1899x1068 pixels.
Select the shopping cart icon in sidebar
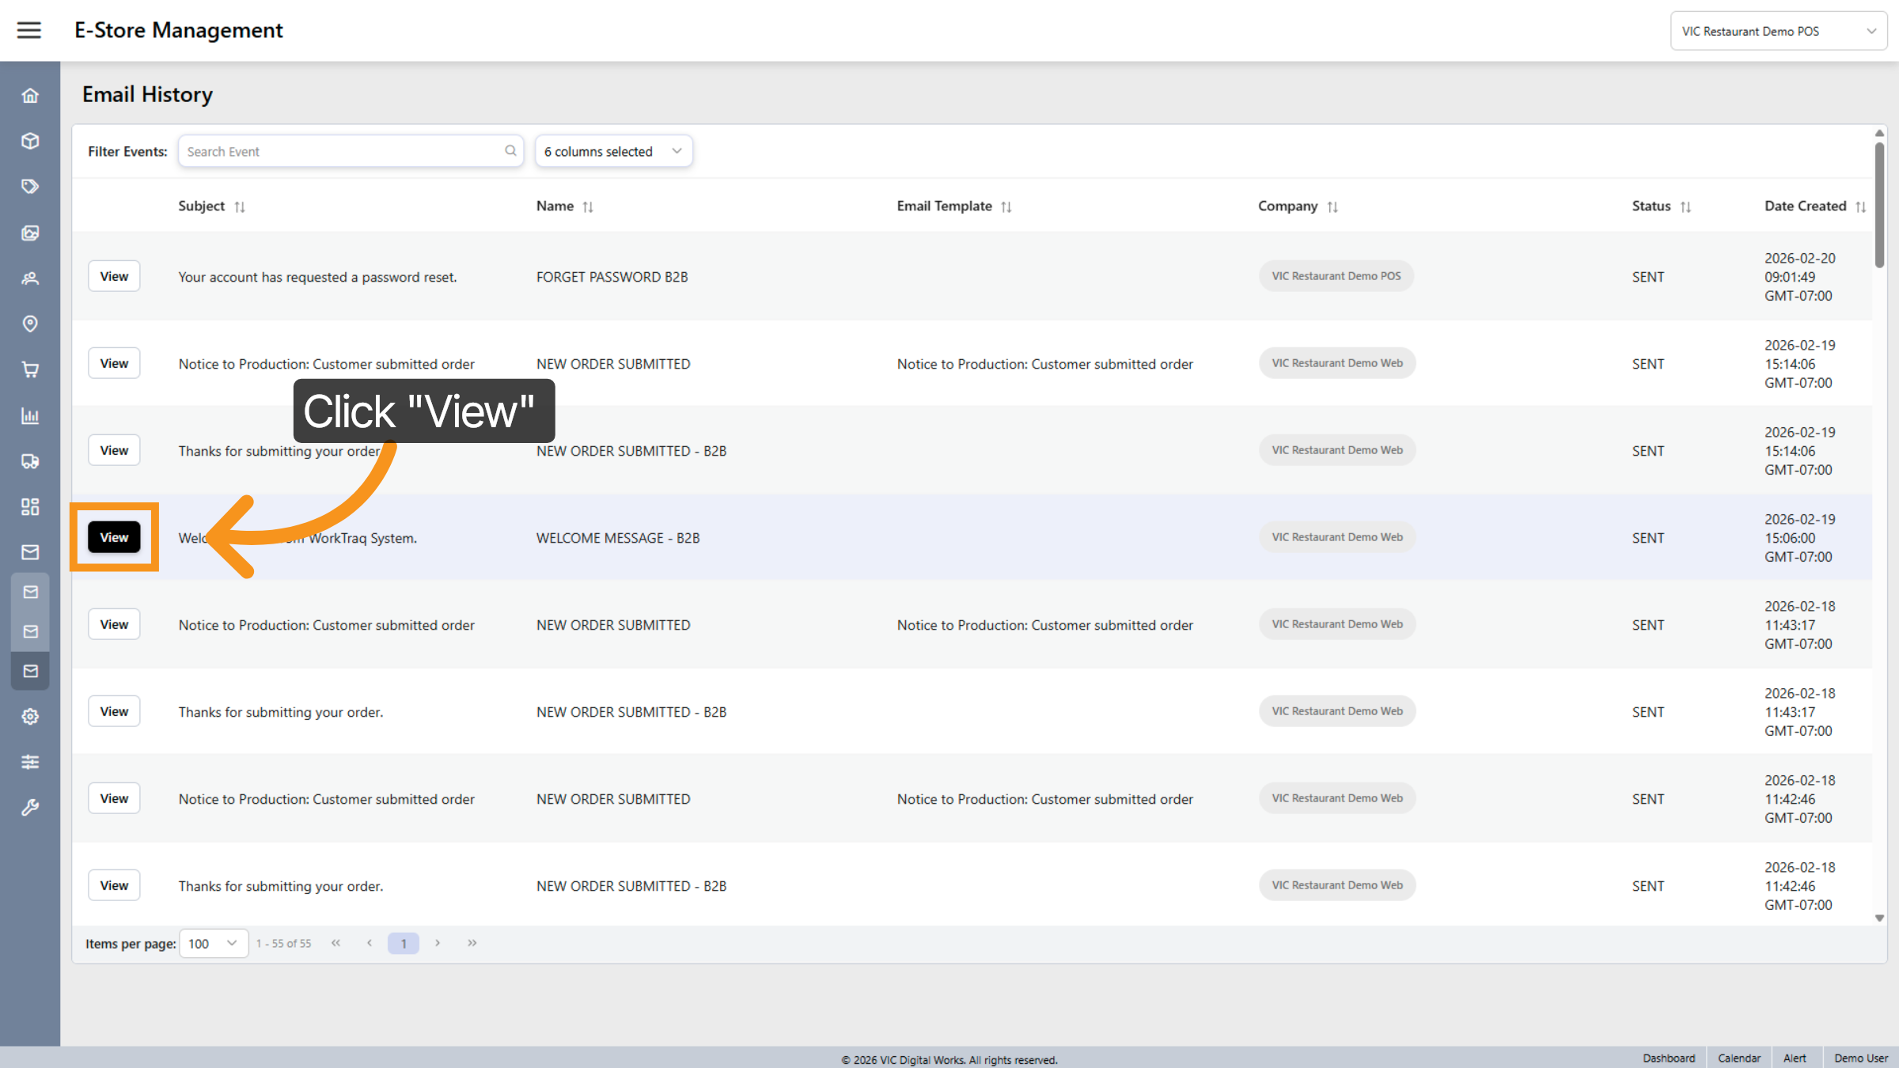click(30, 369)
